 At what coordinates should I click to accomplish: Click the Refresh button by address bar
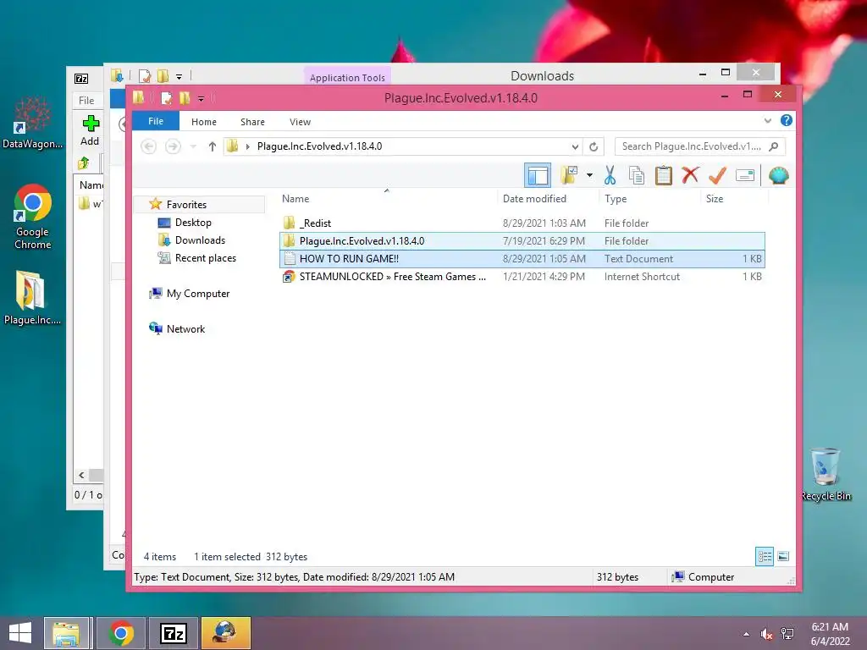click(x=594, y=146)
